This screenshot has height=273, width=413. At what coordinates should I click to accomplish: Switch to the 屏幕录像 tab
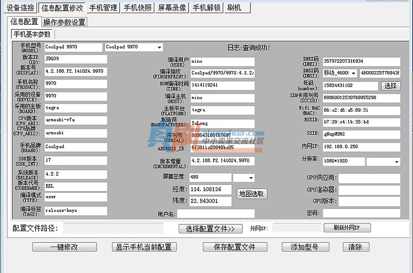coord(172,8)
